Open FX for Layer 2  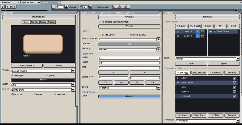click(x=202, y=31)
